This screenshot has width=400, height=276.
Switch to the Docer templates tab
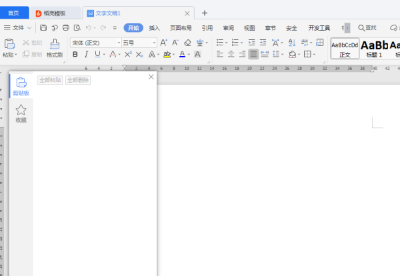tap(55, 13)
